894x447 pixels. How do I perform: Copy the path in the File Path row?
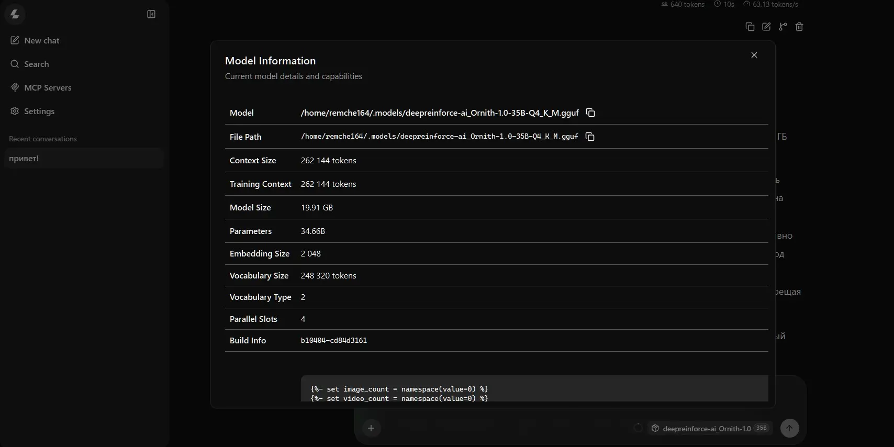[590, 137]
